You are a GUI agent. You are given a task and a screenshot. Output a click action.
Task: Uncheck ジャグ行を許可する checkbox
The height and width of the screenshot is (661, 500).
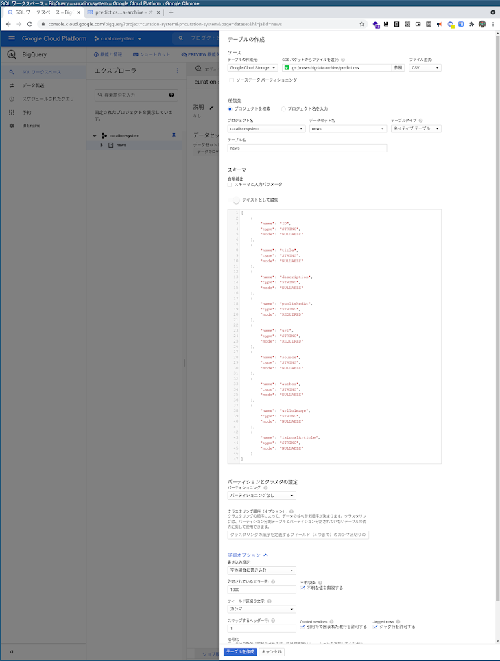[375, 627]
